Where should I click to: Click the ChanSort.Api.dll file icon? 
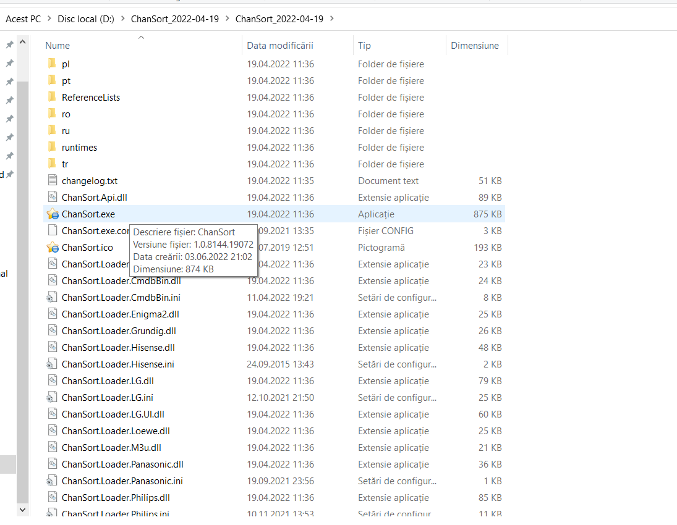tap(52, 197)
